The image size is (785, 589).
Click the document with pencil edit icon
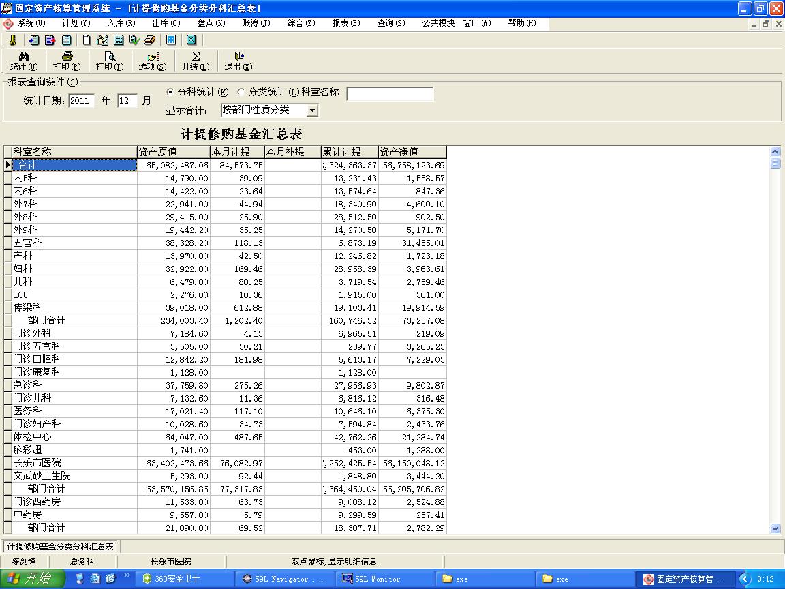click(x=103, y=40)
